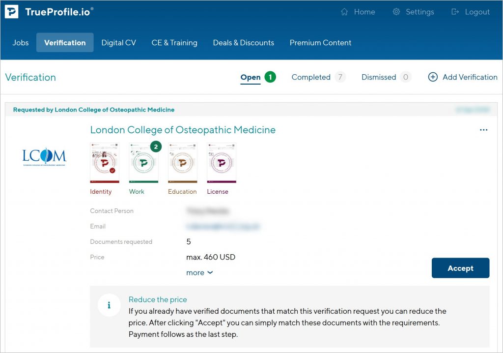Show Open verifications
This screenshot has height=353, width=503.
click(251, 77)
